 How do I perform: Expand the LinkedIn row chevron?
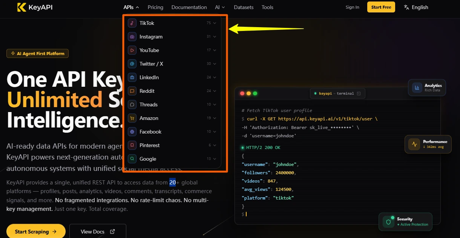coord(215,77)
